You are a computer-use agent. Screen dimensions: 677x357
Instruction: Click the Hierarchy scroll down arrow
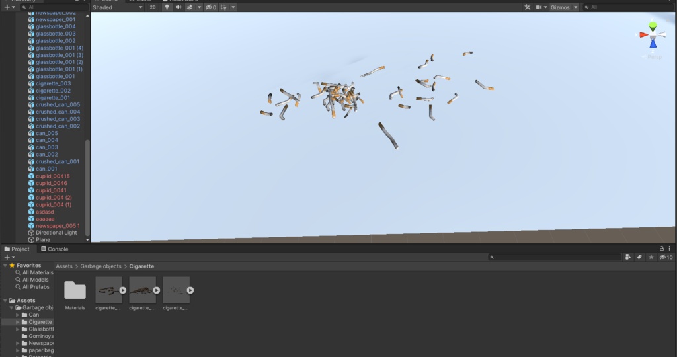point(88,239)
